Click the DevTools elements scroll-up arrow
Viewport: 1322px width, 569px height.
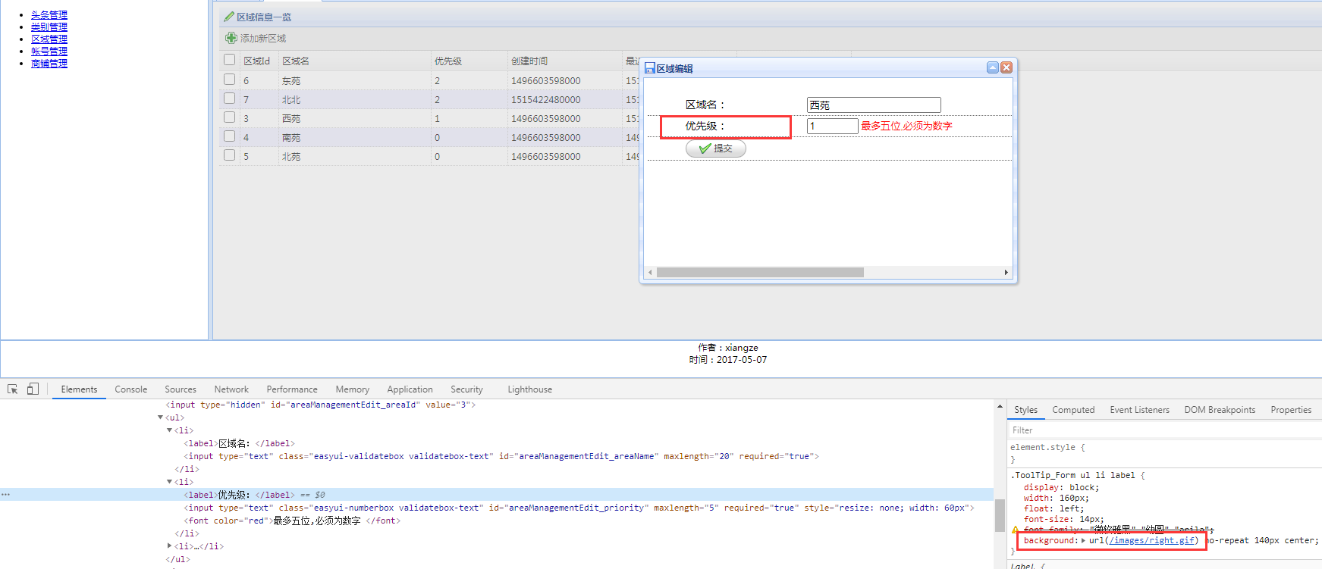pyautogui.click(x=1000, y=407)
